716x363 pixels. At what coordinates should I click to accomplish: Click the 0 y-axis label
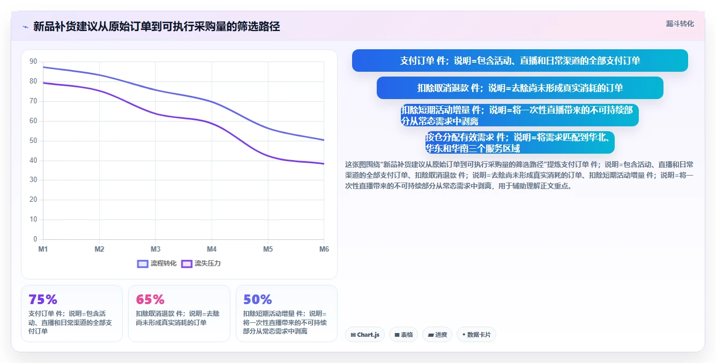[35, 239]
